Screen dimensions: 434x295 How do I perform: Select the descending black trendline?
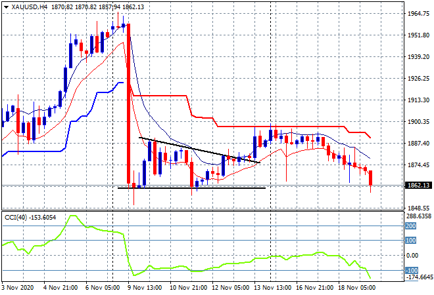[197, 150]
